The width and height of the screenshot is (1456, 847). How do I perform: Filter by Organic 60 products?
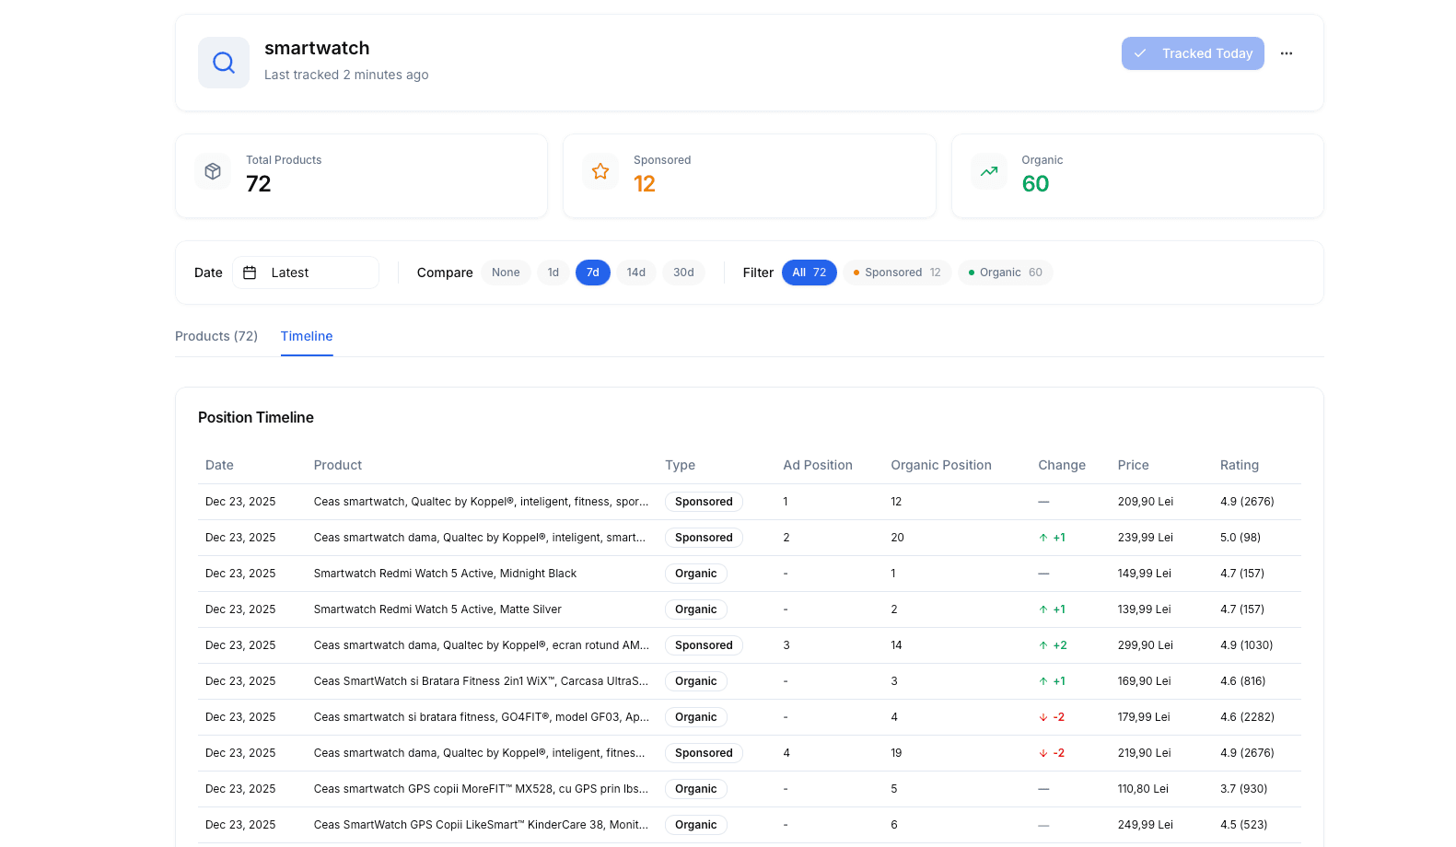pyautogui.click(x=1005, y=273)
